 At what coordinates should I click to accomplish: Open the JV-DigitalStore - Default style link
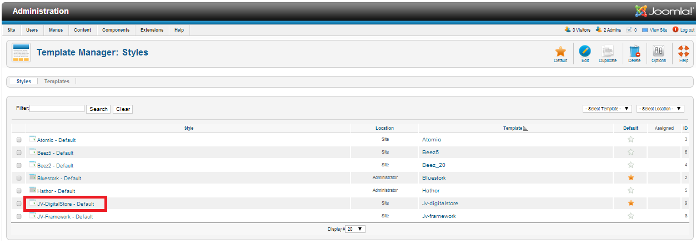[66, 204]
